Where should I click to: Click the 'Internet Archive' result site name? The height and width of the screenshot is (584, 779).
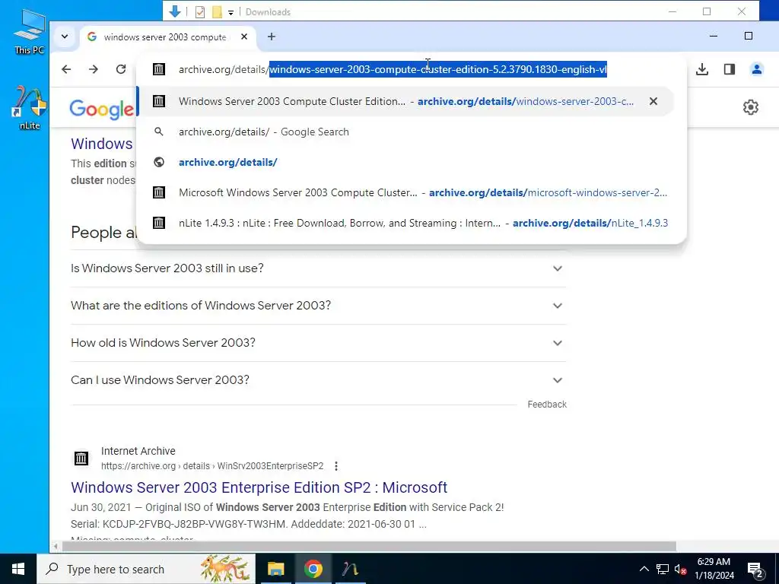pyautogui.click(x=138, y=451)
